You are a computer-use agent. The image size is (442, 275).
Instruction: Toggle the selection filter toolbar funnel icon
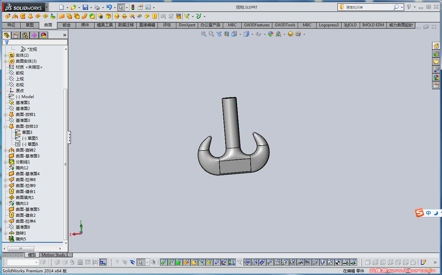(117, 262)
